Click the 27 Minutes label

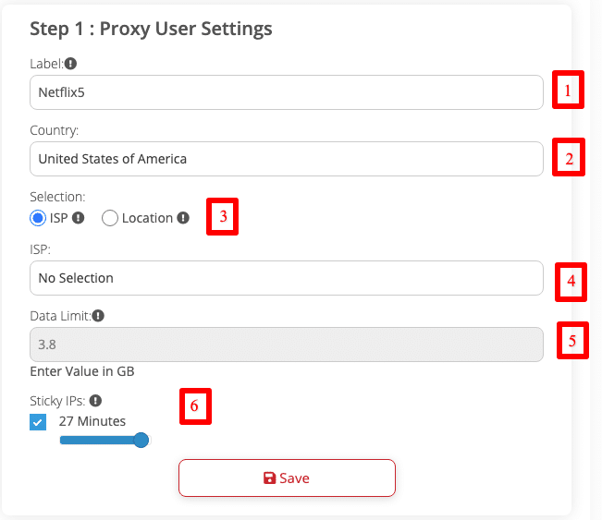[x=92, y=421]
